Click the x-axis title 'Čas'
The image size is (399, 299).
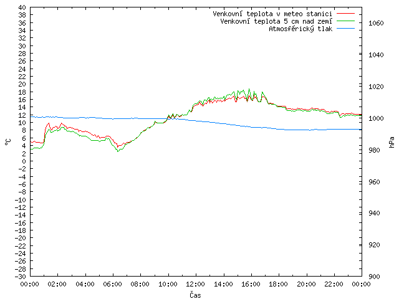point(195,295)
